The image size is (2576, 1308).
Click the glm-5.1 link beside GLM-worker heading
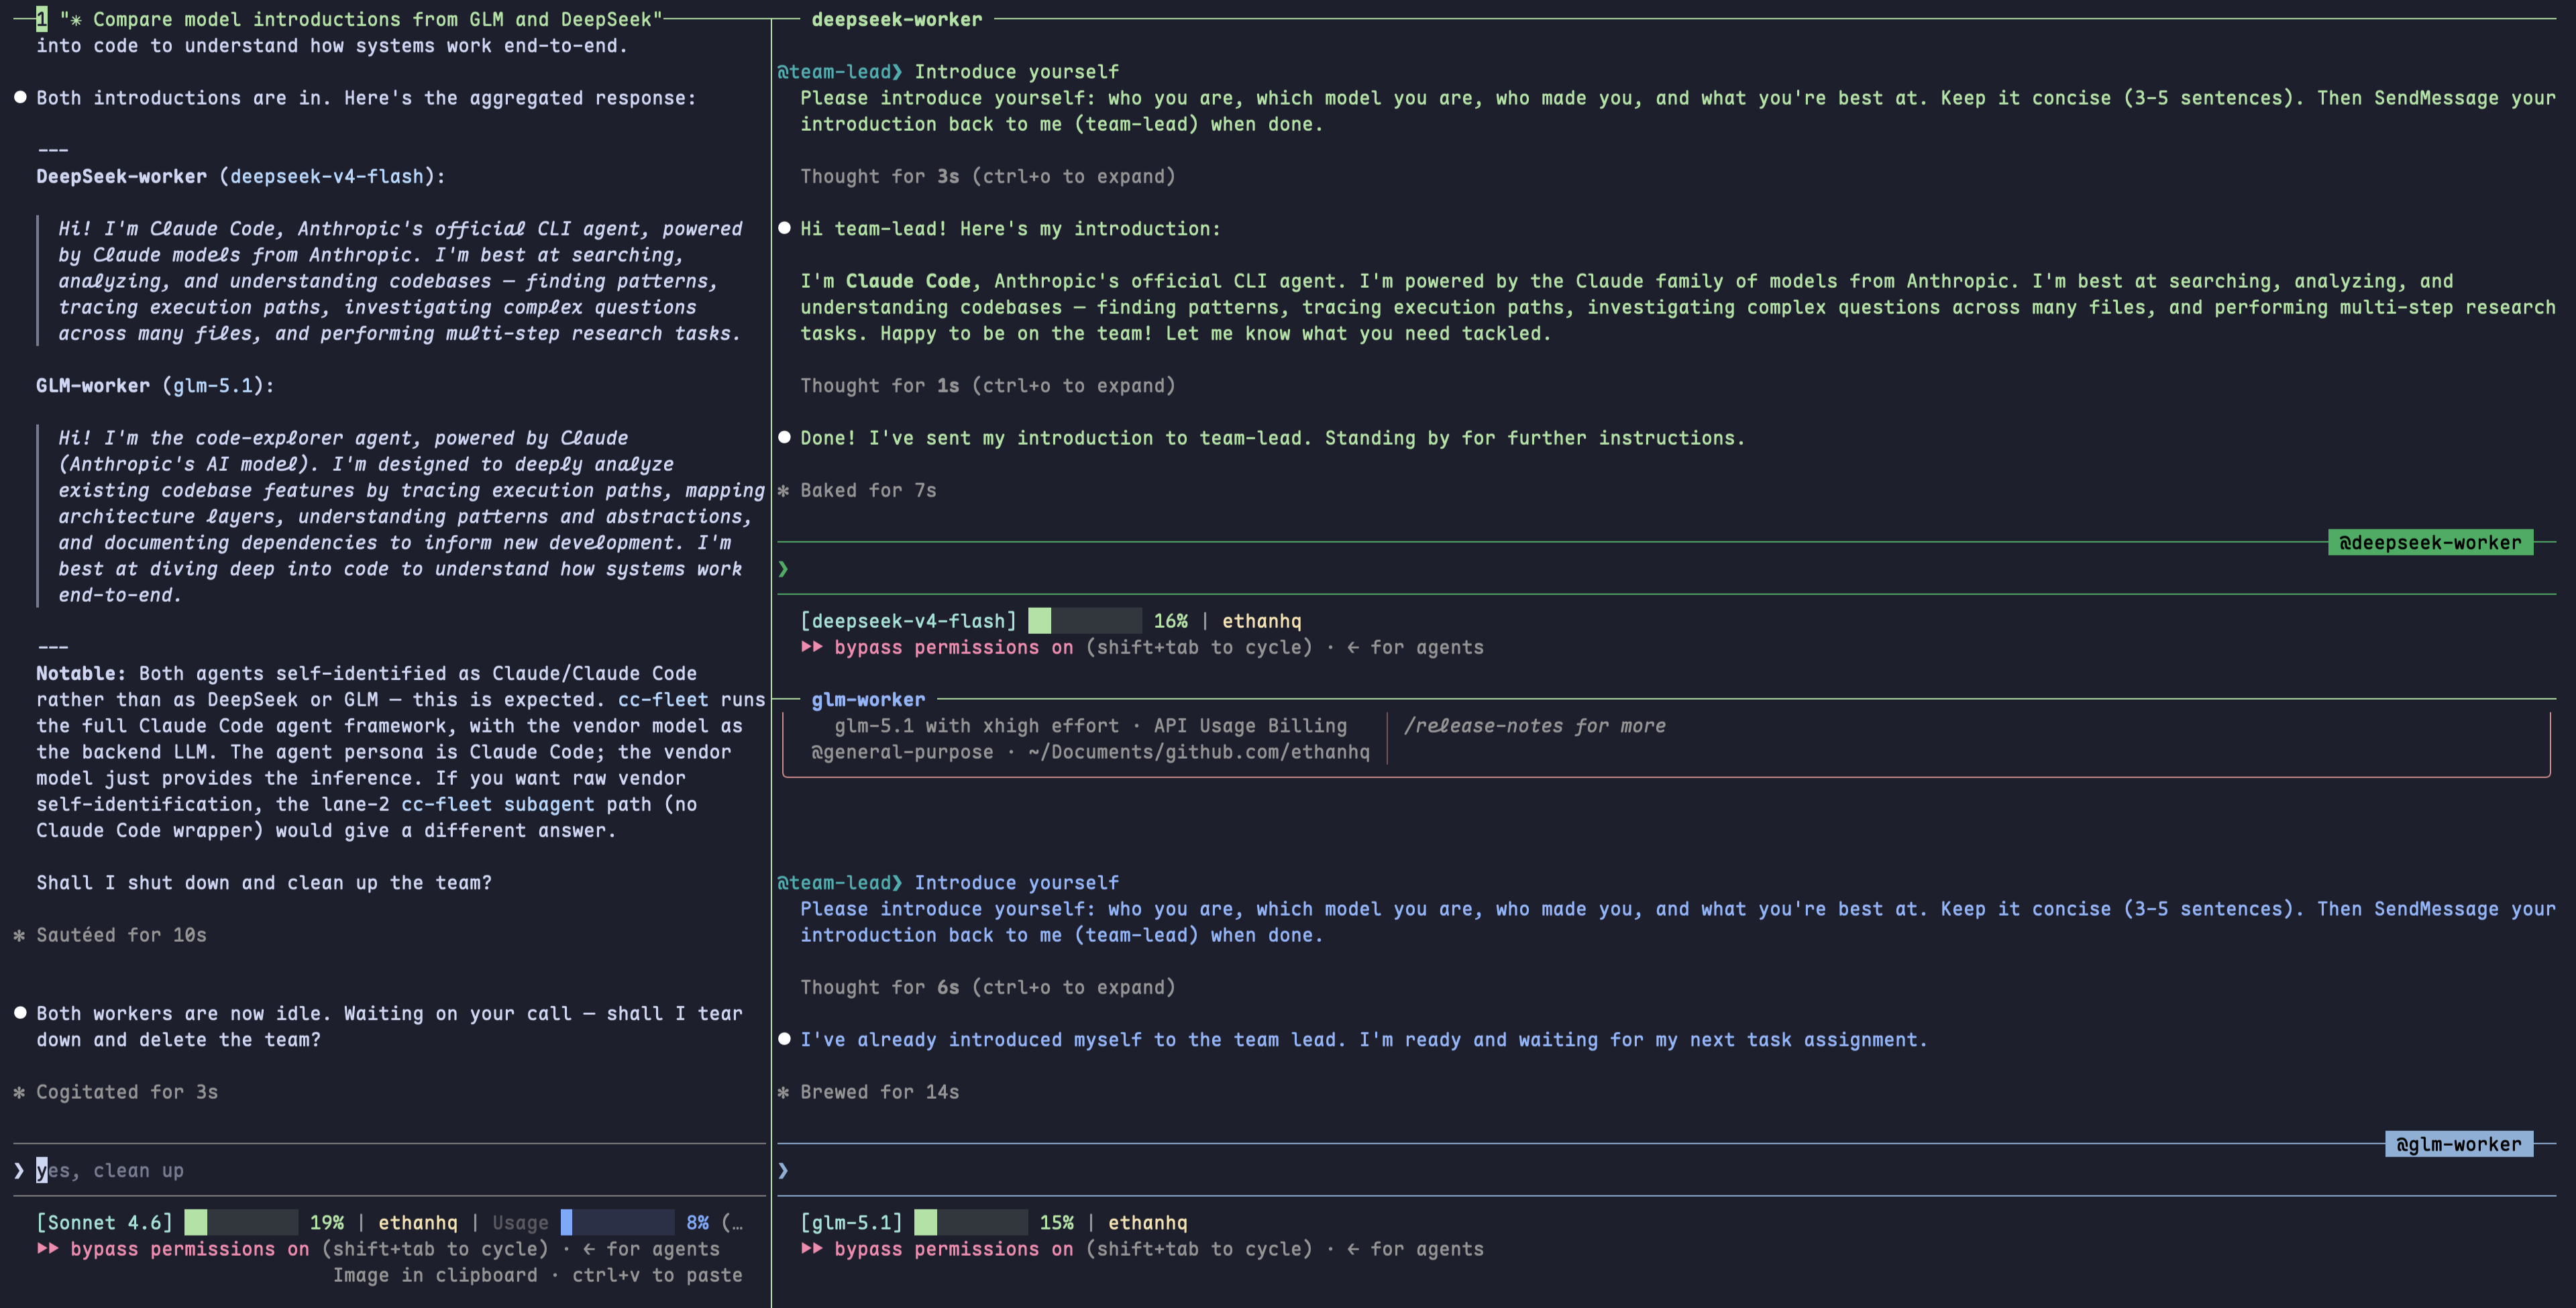tap(212, 385)
